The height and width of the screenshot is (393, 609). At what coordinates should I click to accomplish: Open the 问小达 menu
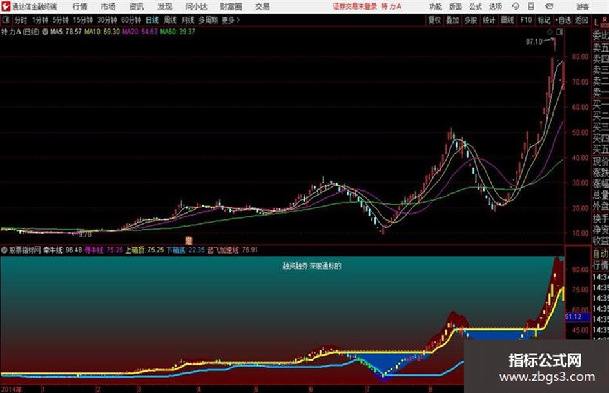point(197,6)
